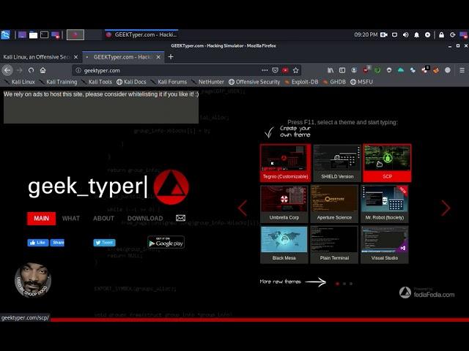Go to the previous themes page arrow
469x351 pixels.
pyautogui.click(x=243, y=208)
